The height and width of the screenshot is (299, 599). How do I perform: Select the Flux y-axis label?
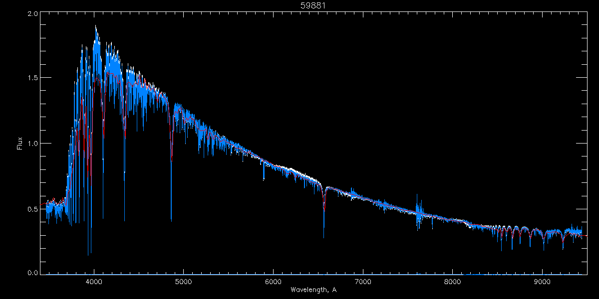[x=20, y=143]
